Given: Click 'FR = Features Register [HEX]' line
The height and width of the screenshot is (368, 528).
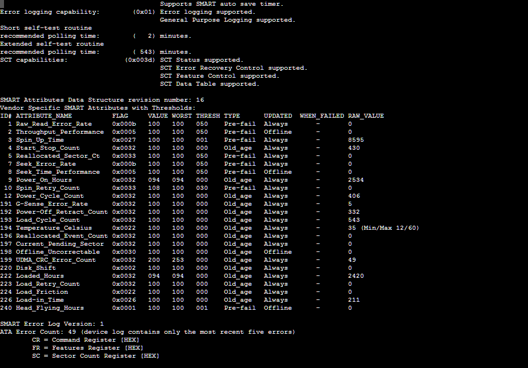Looking at the screenshot, I should click(87, 348).
